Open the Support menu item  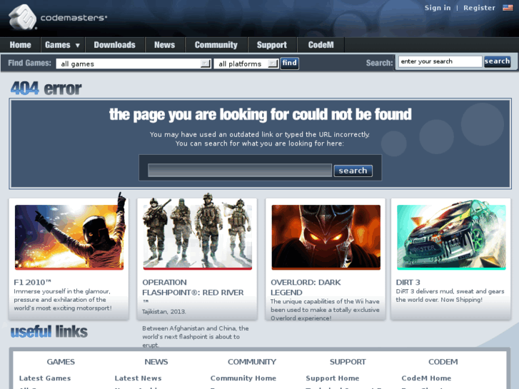tap(272, 45)
